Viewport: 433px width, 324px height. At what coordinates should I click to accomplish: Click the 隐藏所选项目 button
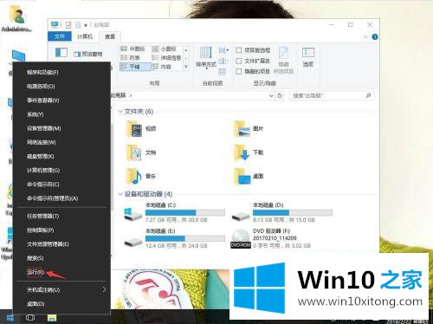coord(283,61)
